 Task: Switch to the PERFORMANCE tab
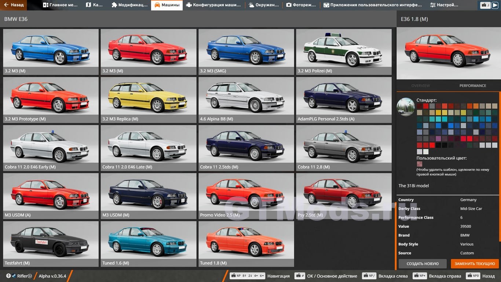pyautogui.click(x=473, y=86)
